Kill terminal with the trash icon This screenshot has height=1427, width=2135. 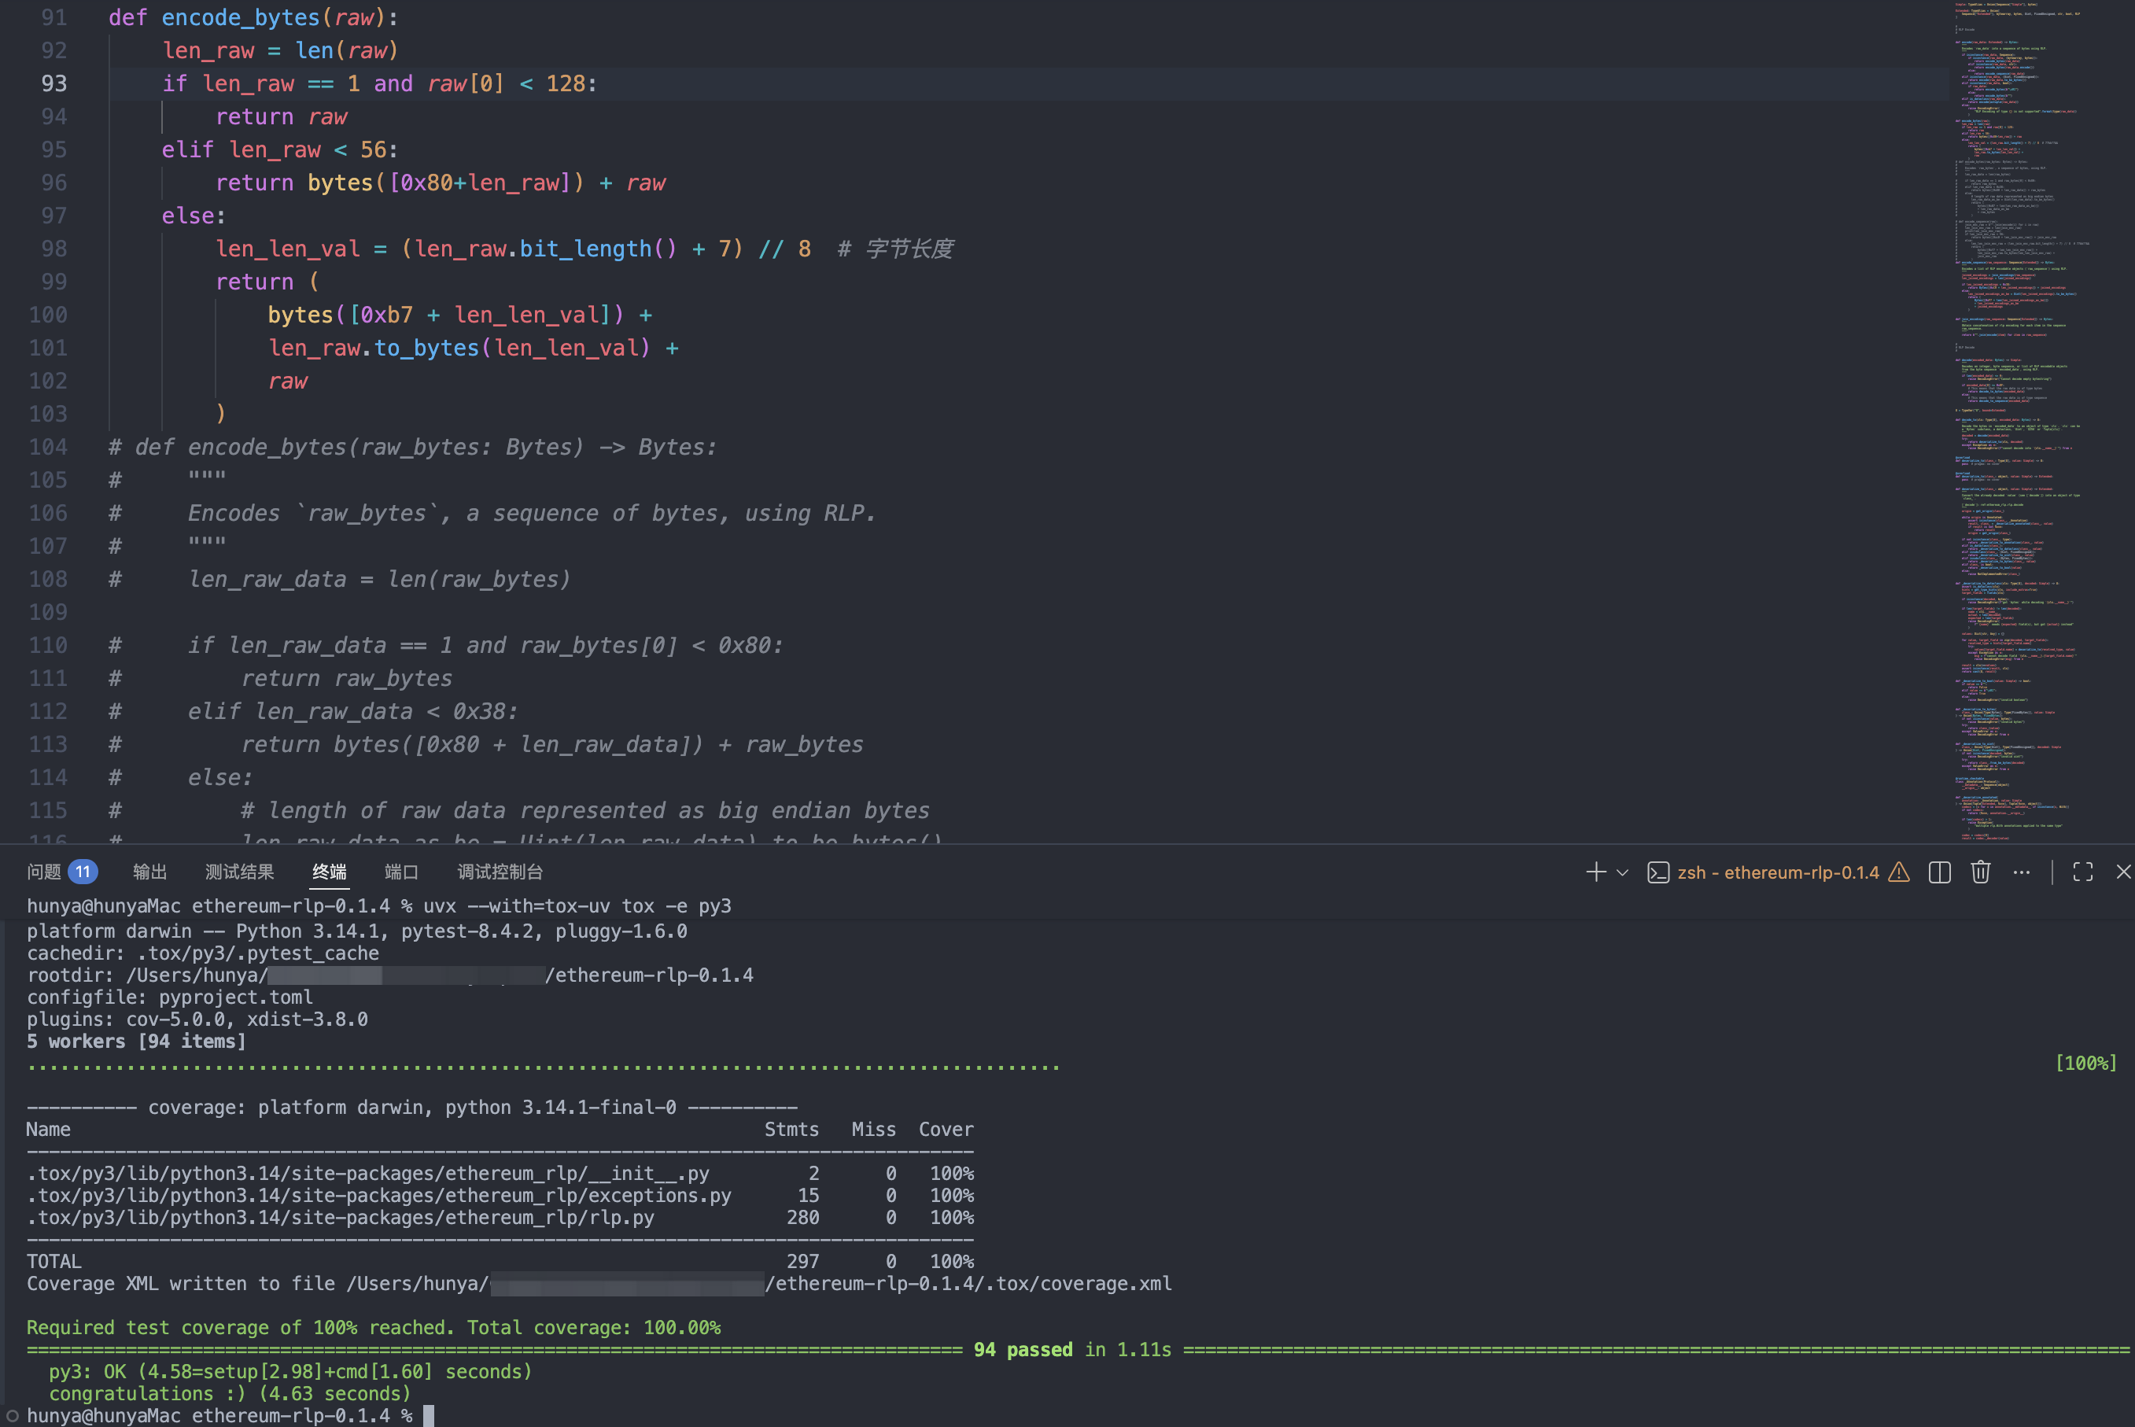[x=1980, y=872]
